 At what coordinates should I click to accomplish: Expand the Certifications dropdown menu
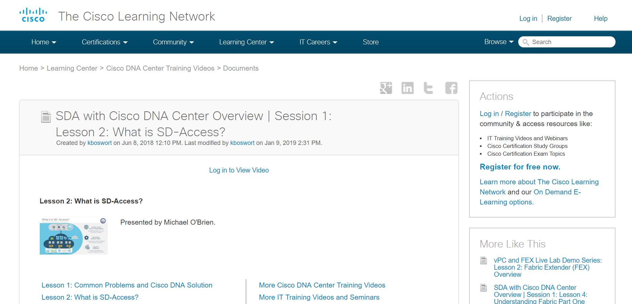point(105,42)
